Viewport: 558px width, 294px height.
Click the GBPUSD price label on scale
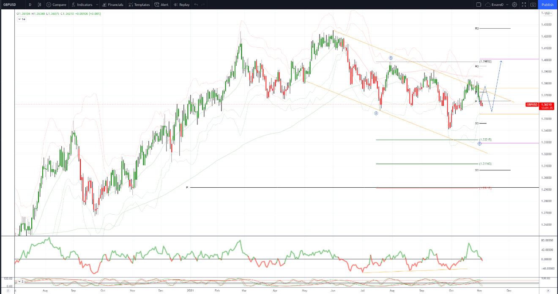tap(532, 104)
